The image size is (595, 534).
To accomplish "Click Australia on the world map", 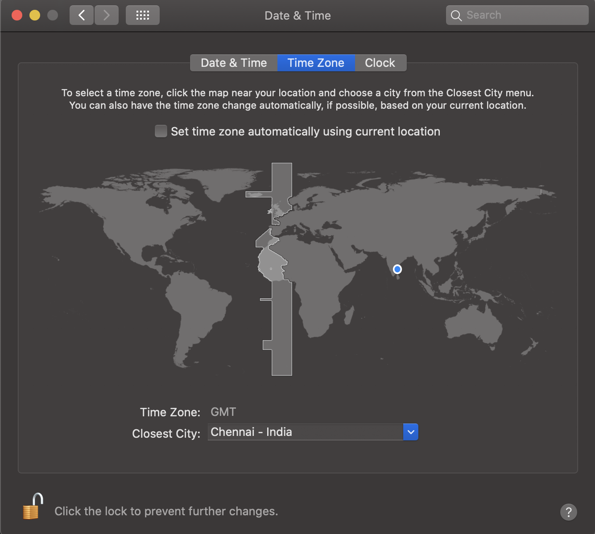I will (x=474, y=322).
